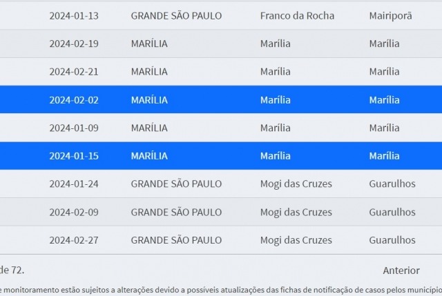Select the row dated 2024-01-24
The width and height of the screenshot is (442, 296).
[x=221, y=184]
